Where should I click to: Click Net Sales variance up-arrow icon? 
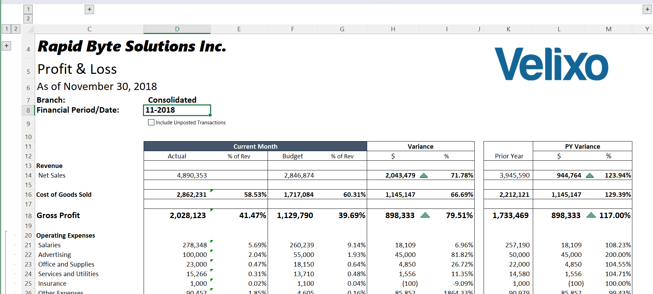(424, 176)
